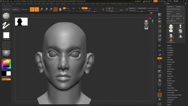Expand the Masking subpalette
The image size is (188, 106).
pos(169,72)
